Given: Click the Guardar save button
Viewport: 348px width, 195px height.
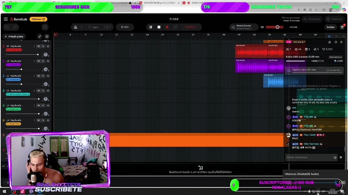Looking at the screenshot, I should (x=312, y=19).
